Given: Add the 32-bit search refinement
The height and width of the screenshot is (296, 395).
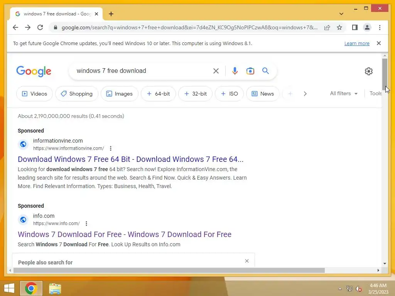Looking at the screenshot, I should [x=196, y=94].
